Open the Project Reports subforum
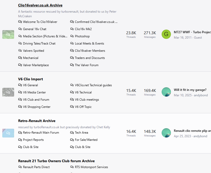The height and width of the screenshot is (173, 211). 33,140
